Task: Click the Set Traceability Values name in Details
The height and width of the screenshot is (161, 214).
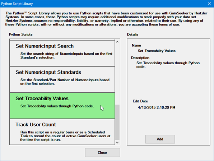Action: [x=157, y=51]
